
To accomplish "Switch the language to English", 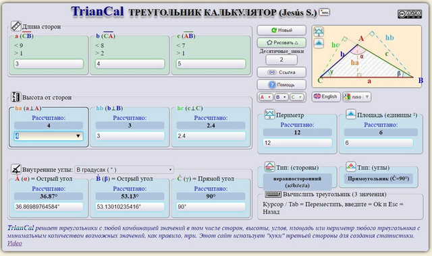I will point(326,96).
